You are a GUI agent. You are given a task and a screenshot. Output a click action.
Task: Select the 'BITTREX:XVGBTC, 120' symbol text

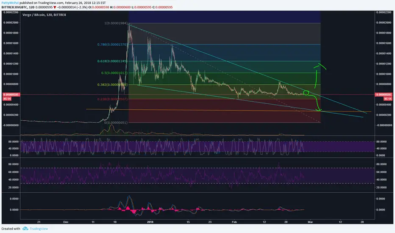point(18,7)
